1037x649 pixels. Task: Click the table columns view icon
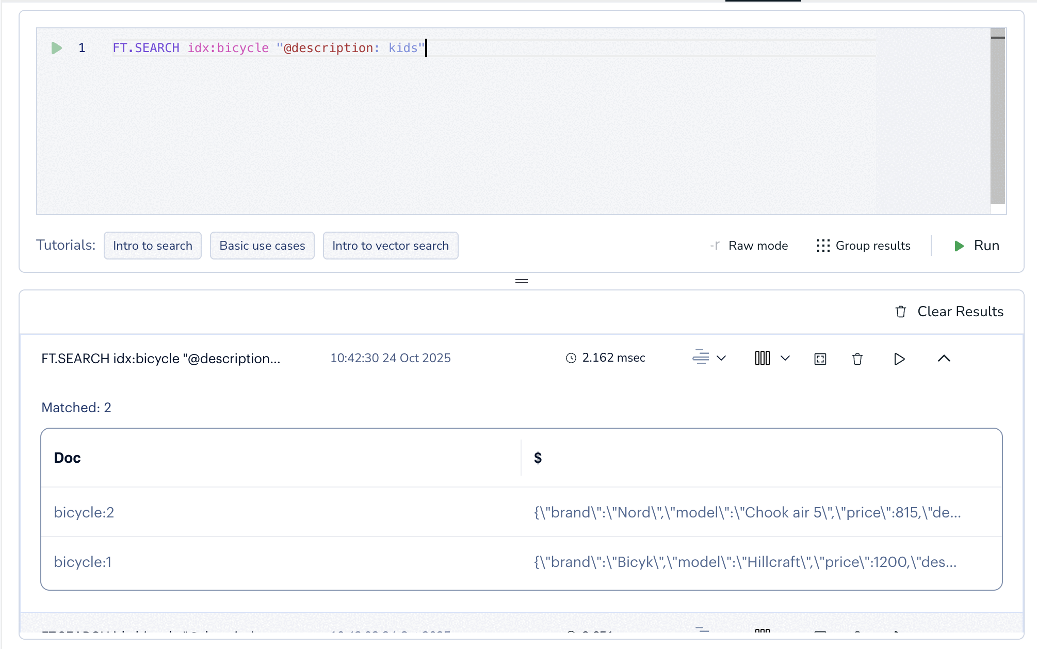[x=763, y=358]
